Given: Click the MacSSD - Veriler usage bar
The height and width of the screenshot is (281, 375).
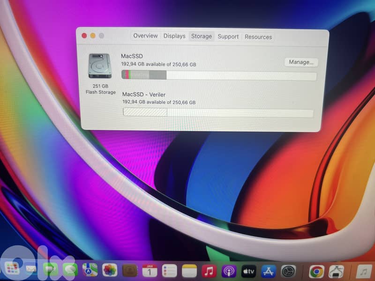Looking at the screenshot, I should pyautogui.click(x=218, y=112).
